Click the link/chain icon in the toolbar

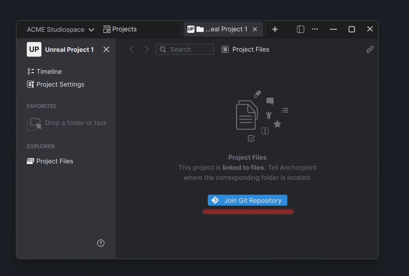pos(370,49)
